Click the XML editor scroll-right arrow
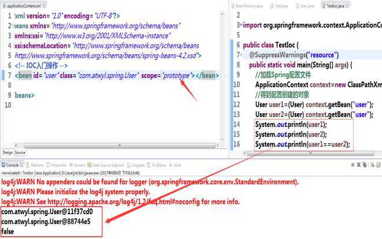Screen dimensions: 382x239 point(217,145)
